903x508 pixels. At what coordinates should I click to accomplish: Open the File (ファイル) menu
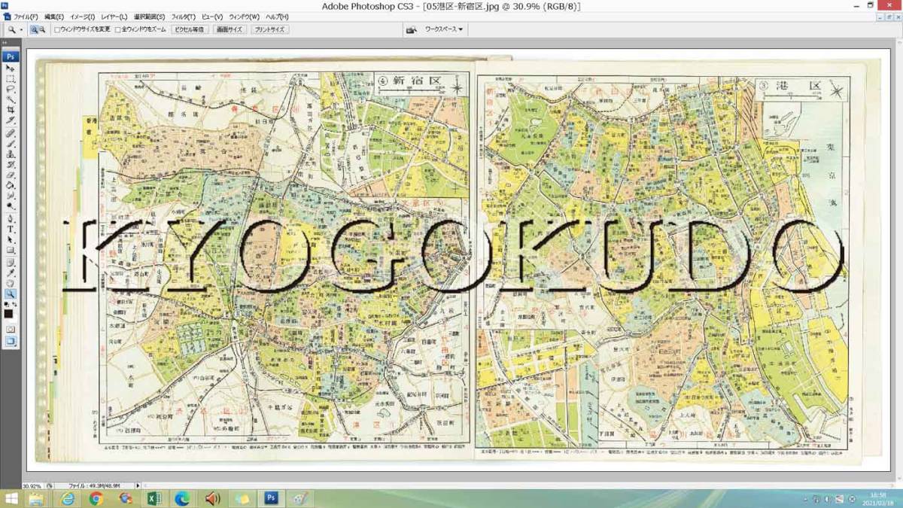pyautogui.click(x=26, y=17)
